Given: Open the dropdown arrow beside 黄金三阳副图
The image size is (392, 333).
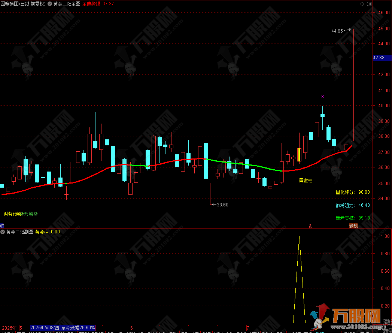Looking at the screenshot, I should pyautogui.click(x=3, y=232).
